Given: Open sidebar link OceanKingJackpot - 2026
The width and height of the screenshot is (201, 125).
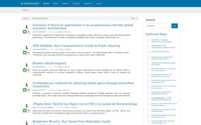Looking at the screenshot, I should (162, 99).
